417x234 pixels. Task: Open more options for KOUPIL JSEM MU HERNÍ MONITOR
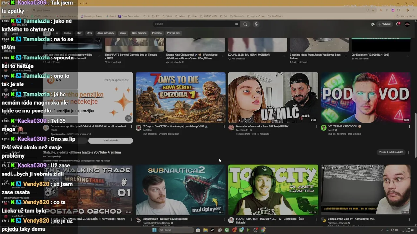coord(284,56)
